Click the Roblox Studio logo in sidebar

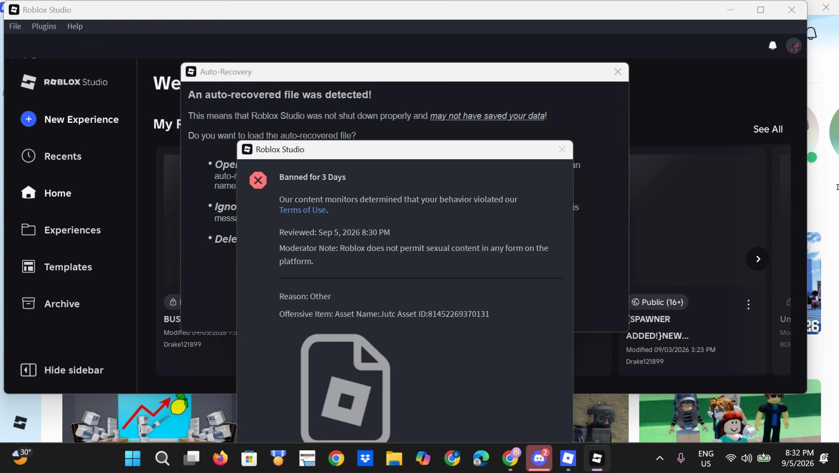[x=64, y=82]
